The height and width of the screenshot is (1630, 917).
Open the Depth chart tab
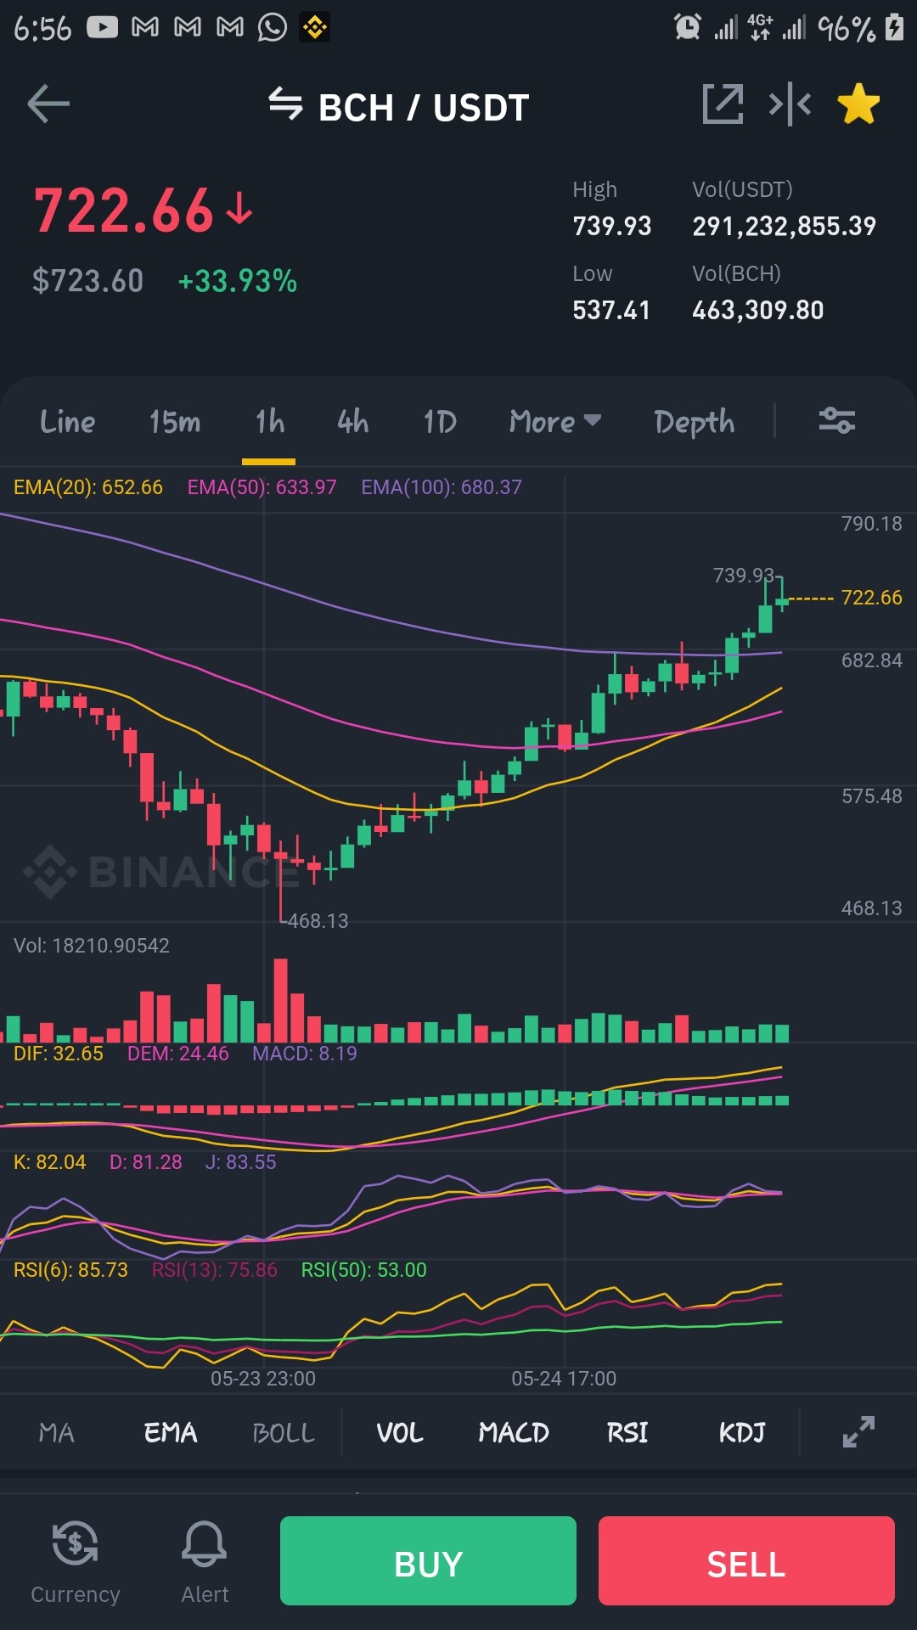[x=695, y=422]
